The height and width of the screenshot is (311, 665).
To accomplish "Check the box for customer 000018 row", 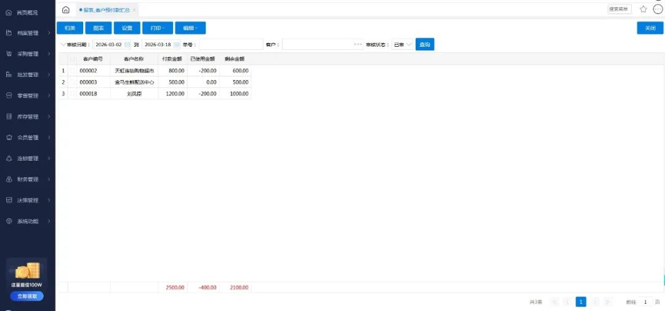I will click(72, 94).
